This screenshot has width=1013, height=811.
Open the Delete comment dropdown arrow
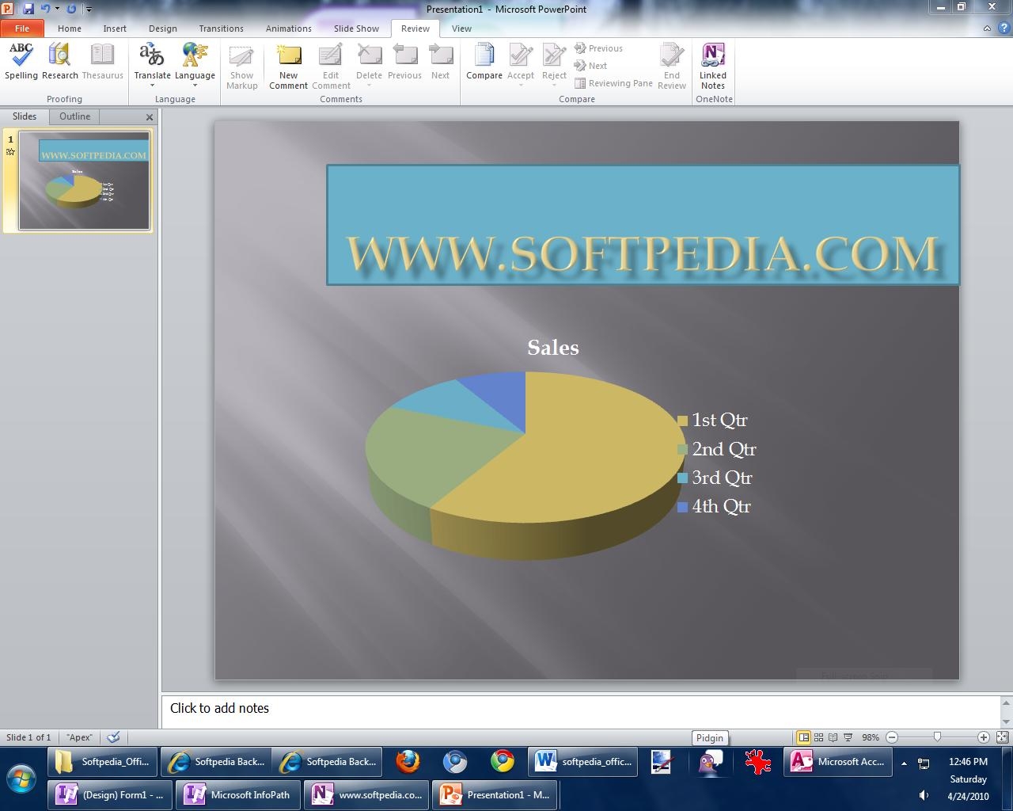[369, 86]
